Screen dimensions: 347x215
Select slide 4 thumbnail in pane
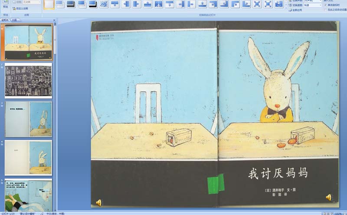[x=28, y=158]
